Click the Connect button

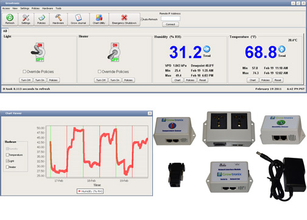171,24
